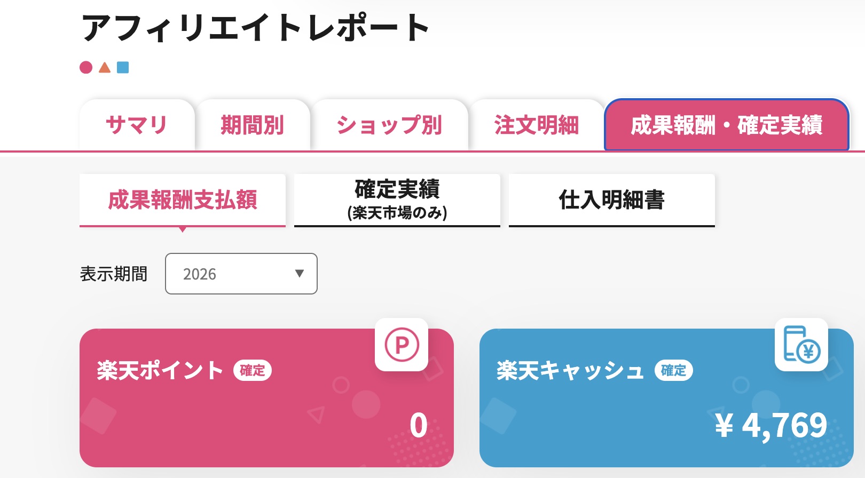Select the 成果報酬・確定実績 tab
Screen dimensions: 865x478
point(726,125)
